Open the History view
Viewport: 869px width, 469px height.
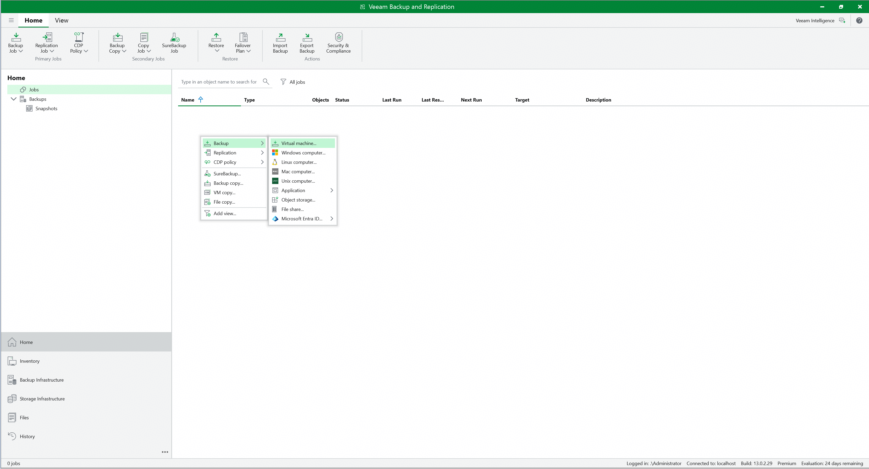click(86, 437)
